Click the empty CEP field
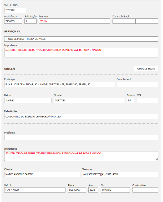This screenshot has width=163, height=202. (147, 100)
